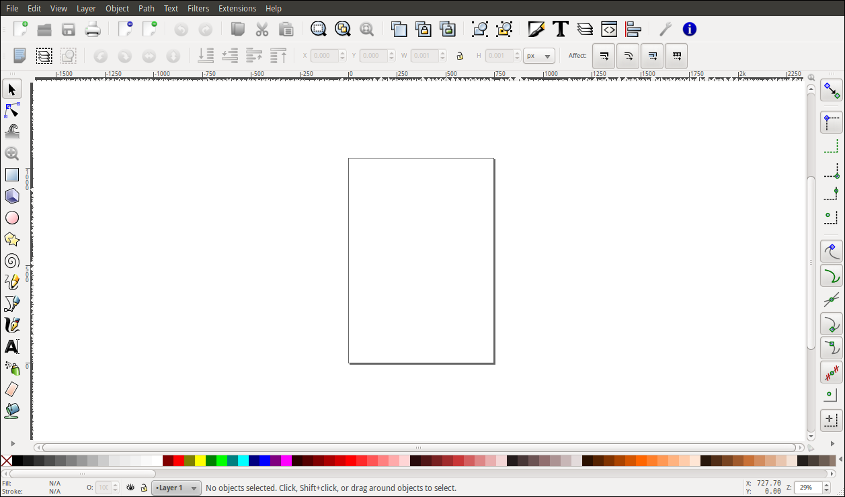Toggle global snapping on or off
Screen dimensions: 845x497
tap(832, 90)
